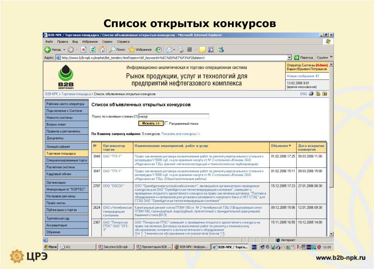Screen dimensions: 374x269
Task: Switch the site language via ENG link
Action: point(304,94)
